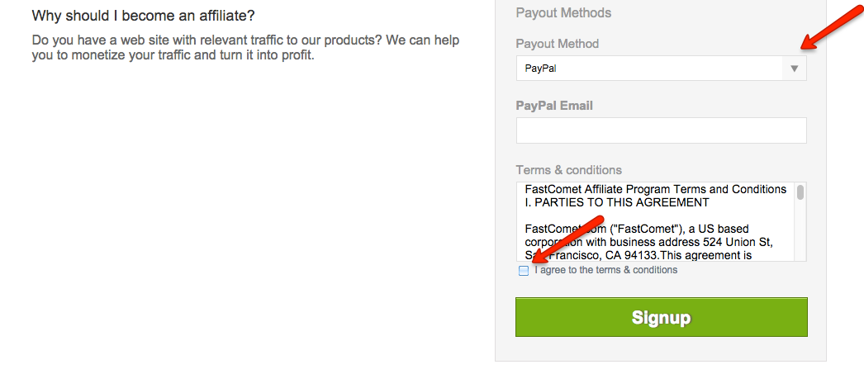This screenshot has height=374, width=864.
Task: Click the scrollbar track below the thumb
Action: click(x=800, y=235)
